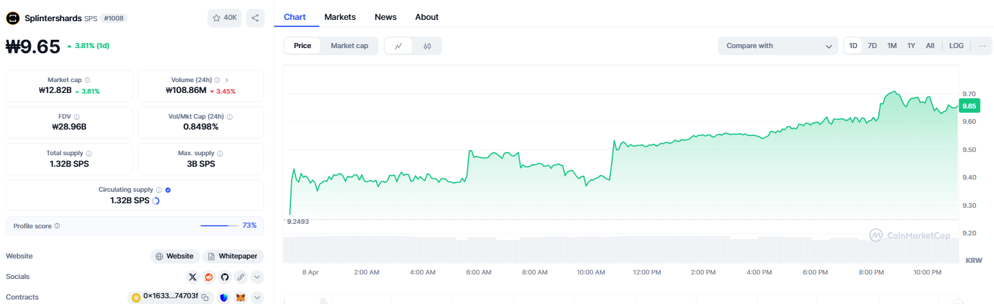The image size is (994, 304).
Task: Select the Market cap chart toggle
Action: [x=350, y=46]
